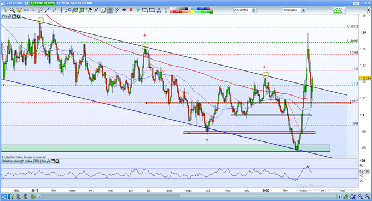Viewport: 372px width, 201px height.
Task: Select the rectangle drawing tool
Action: click(x=152, y=10)
